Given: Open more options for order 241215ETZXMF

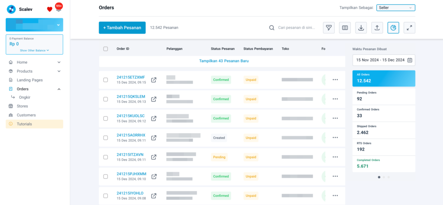Looking at the screenshot, I should point(335,80).
